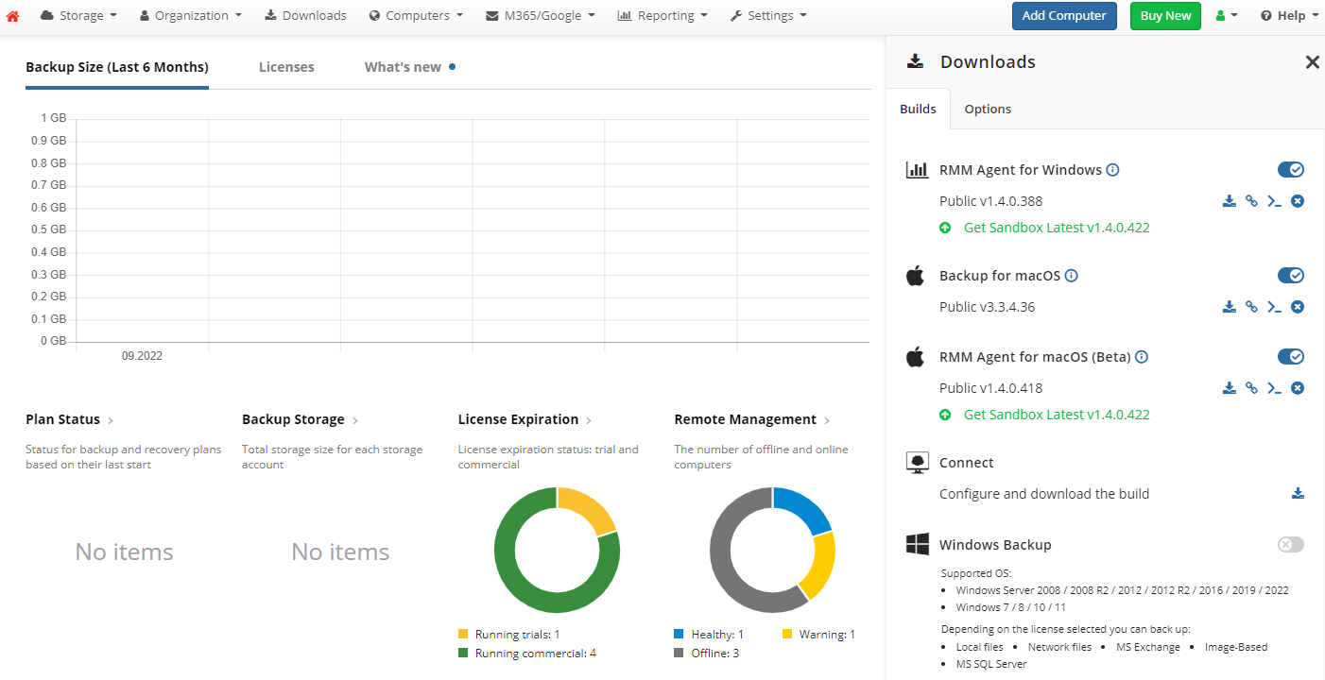
Task: Toggle off Backup for macOS
Action: coord(1291,276)
